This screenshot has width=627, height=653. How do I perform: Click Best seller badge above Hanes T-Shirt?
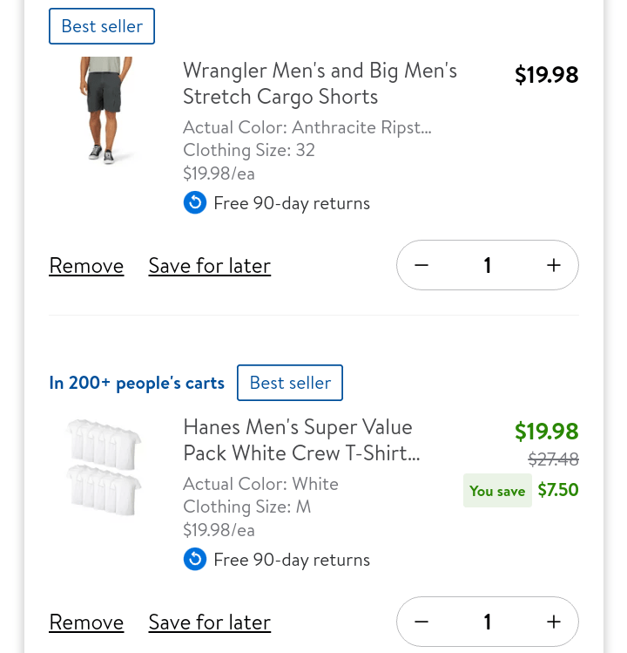point(290,383)
